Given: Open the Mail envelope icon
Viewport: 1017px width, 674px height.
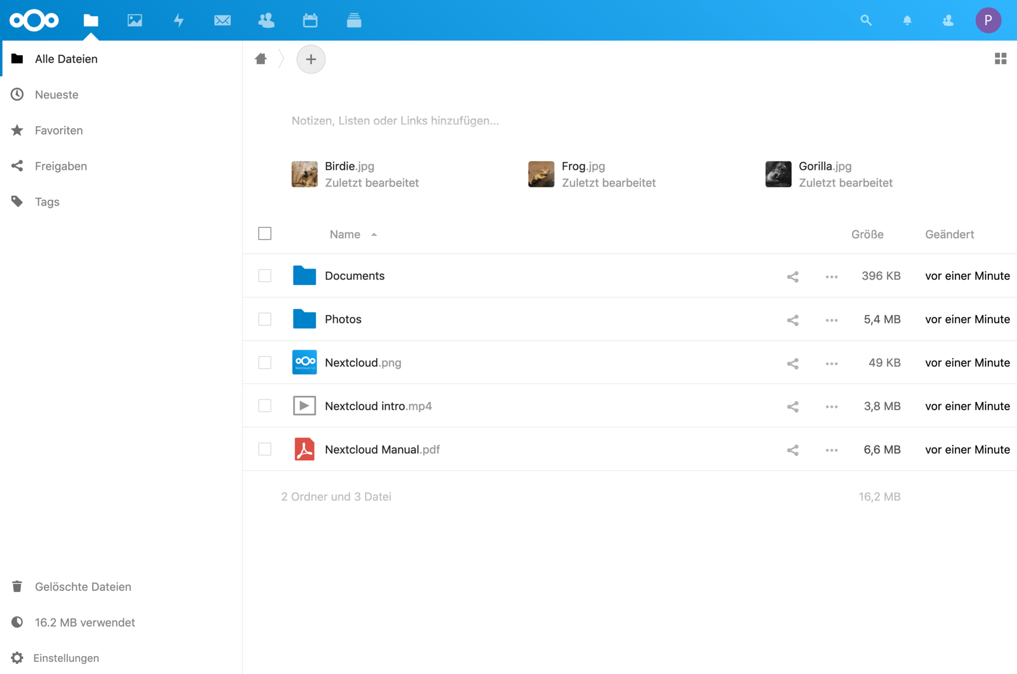Looking at the screenshot, I should (x=222, y=20).
